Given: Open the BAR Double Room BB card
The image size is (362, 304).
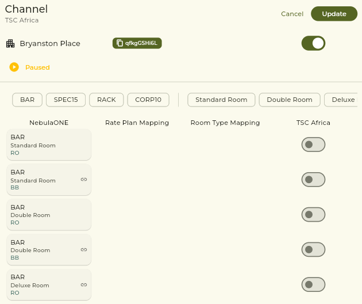Looking at the screenshot, I should coord(49,249).
